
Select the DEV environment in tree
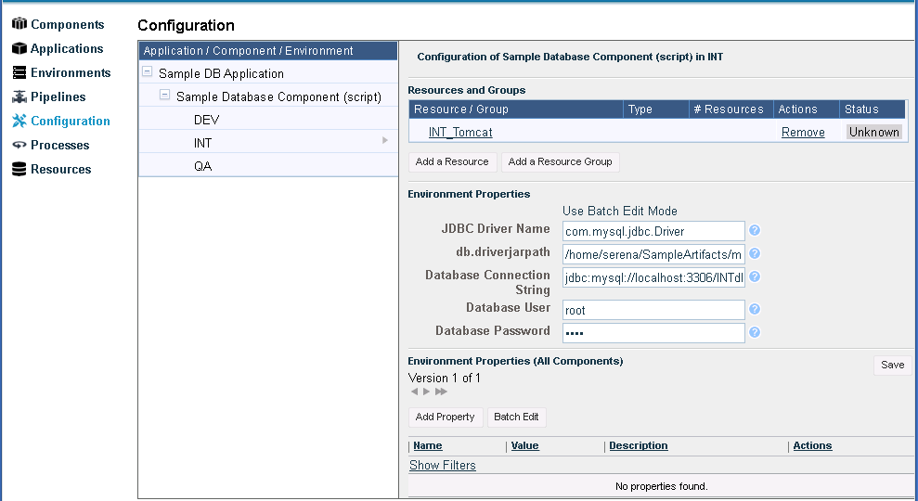coord(206,120)
